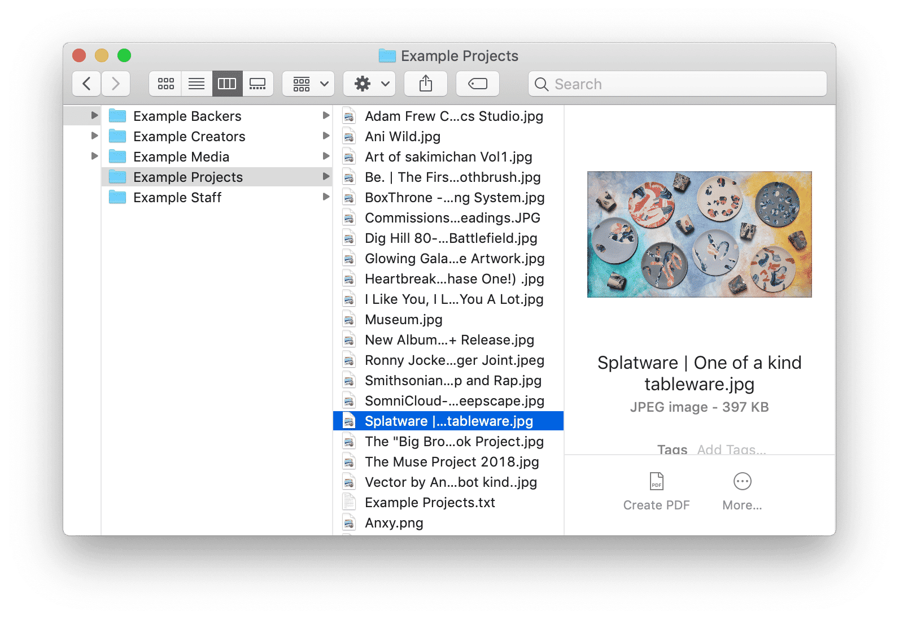The image size is (899, 619).
Task: Select the Example Media folder
Action: (217, 156)
